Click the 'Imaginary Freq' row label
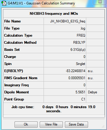107x130 pixels. [x=17, y=85]
